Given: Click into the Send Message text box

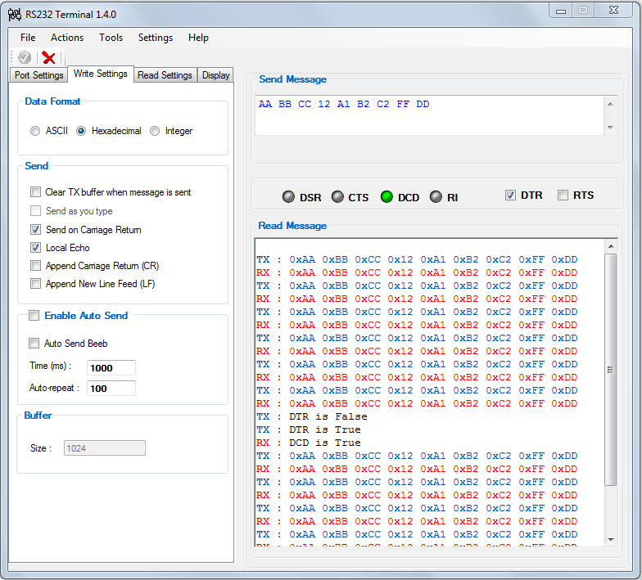Looking at the screenshot, I should 429,115.
